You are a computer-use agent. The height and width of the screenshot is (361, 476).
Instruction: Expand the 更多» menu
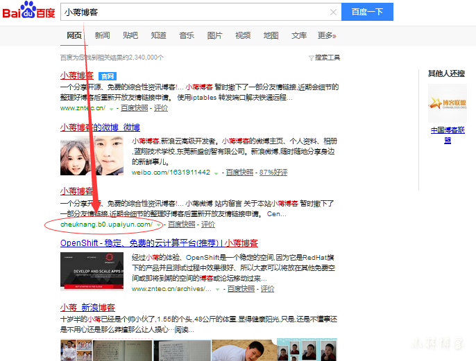click(327, 36)
